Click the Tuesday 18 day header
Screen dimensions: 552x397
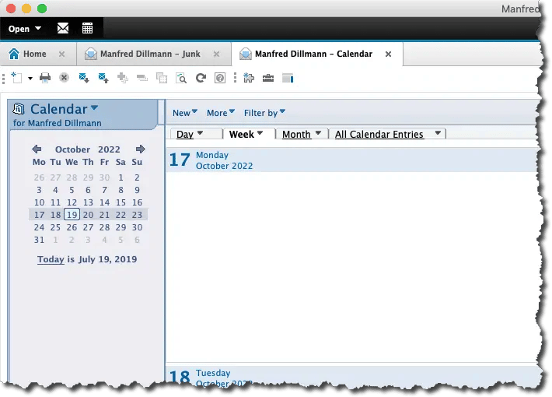[352, 377]
